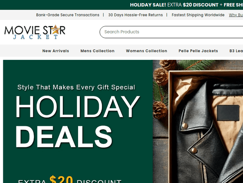Click the Extra $20 Discount banner text

(70, 179)
